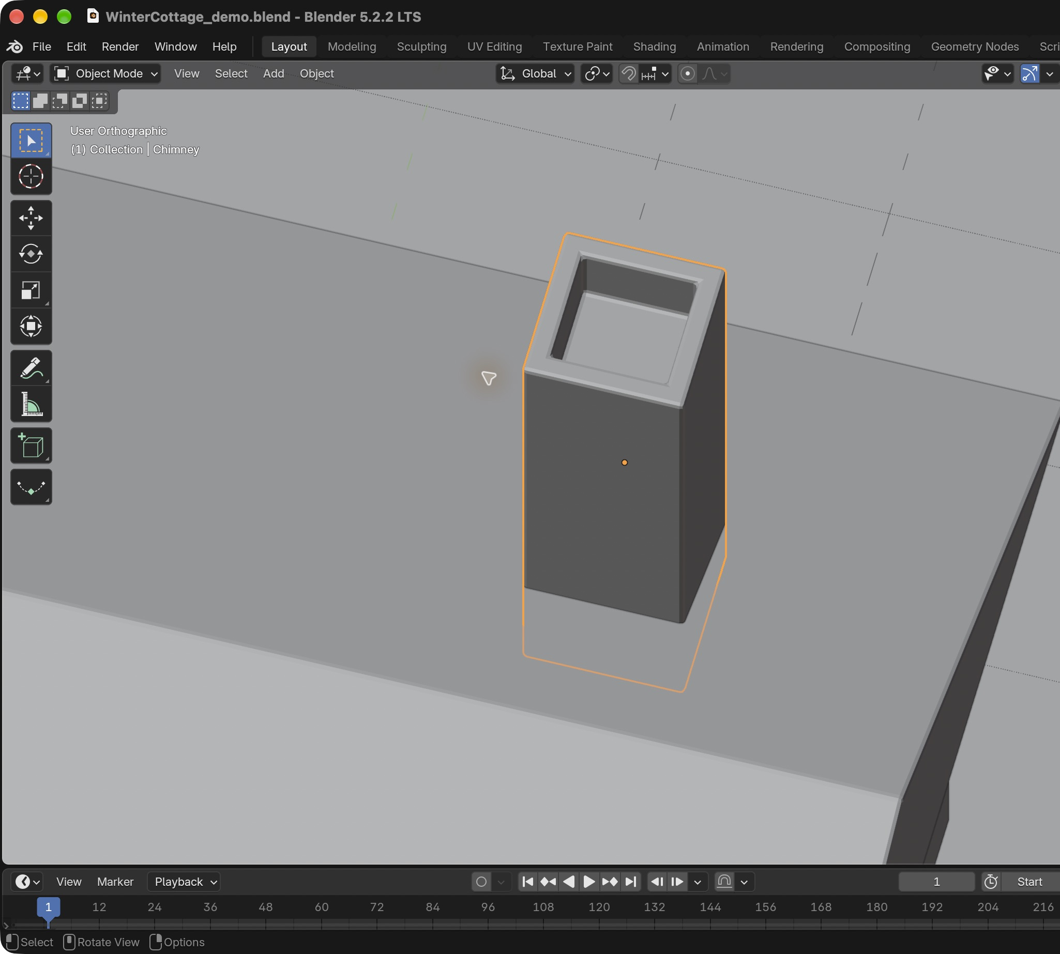Click the play animation button
The width and height of the screenshot is (1060, 954).
click(589, 882)
